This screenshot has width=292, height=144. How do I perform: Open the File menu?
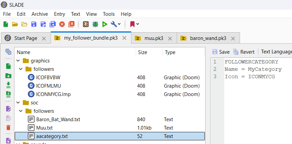click(7, 14)
